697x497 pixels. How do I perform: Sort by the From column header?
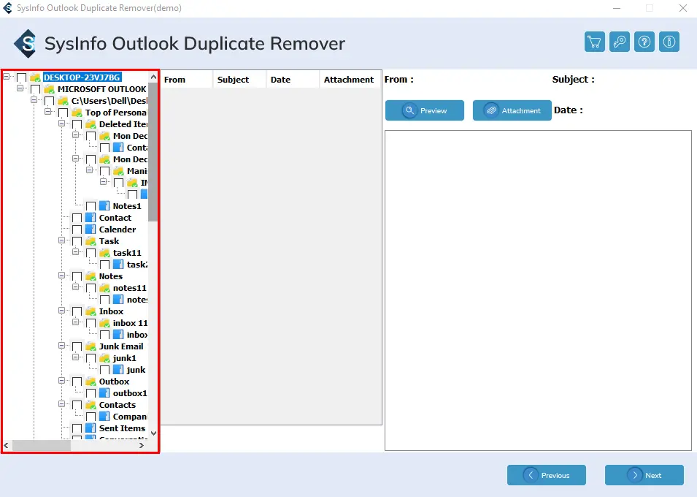[187, 80]
